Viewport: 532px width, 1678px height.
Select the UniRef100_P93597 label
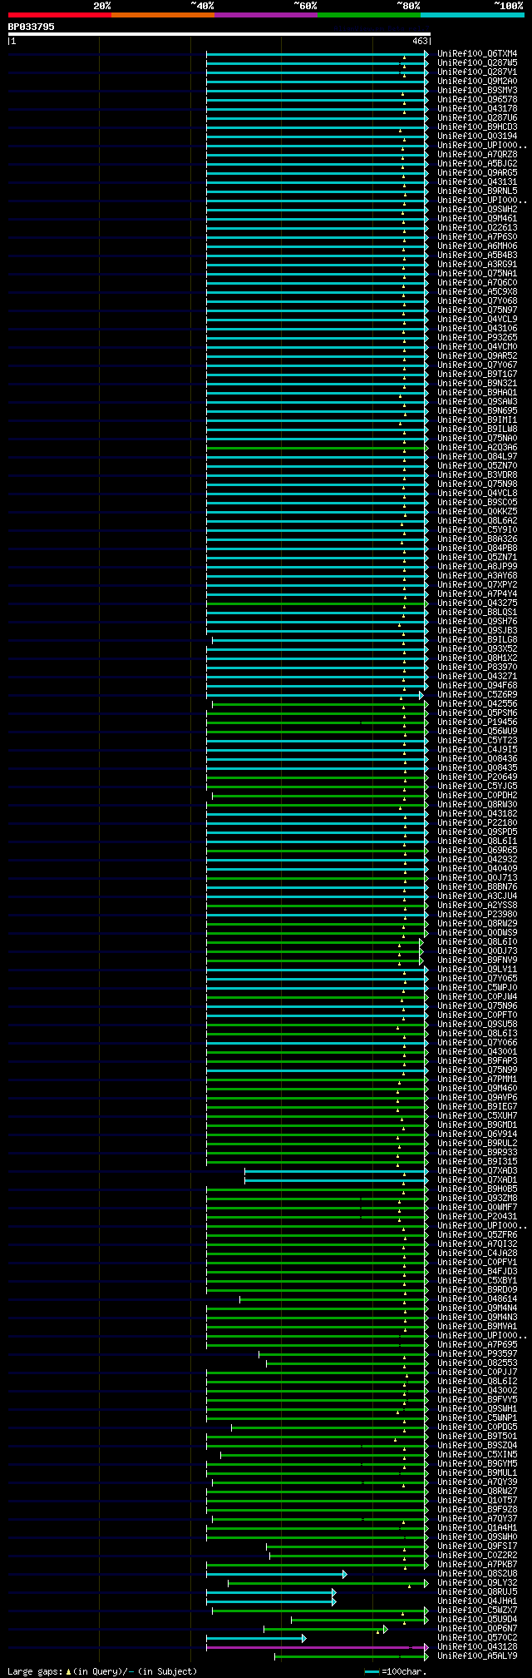point(477,1353)
